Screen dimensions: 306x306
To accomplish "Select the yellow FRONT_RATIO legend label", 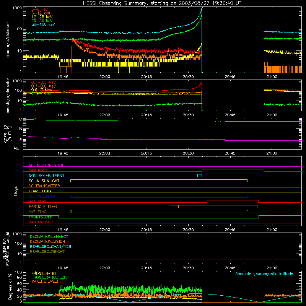I will point(44,274).
